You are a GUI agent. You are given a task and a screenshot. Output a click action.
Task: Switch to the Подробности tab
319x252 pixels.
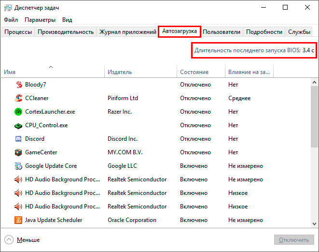264,32
